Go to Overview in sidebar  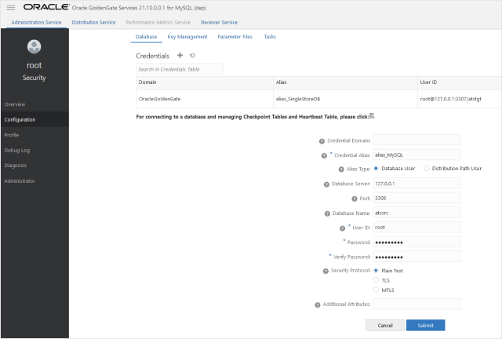(35, 104)
